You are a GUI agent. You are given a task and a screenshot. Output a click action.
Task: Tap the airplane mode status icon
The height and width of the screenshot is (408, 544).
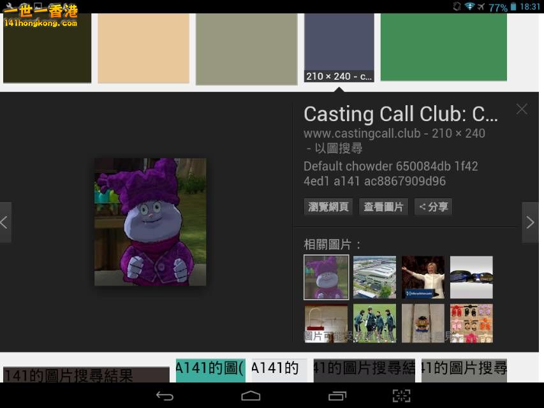click(481, 6)
